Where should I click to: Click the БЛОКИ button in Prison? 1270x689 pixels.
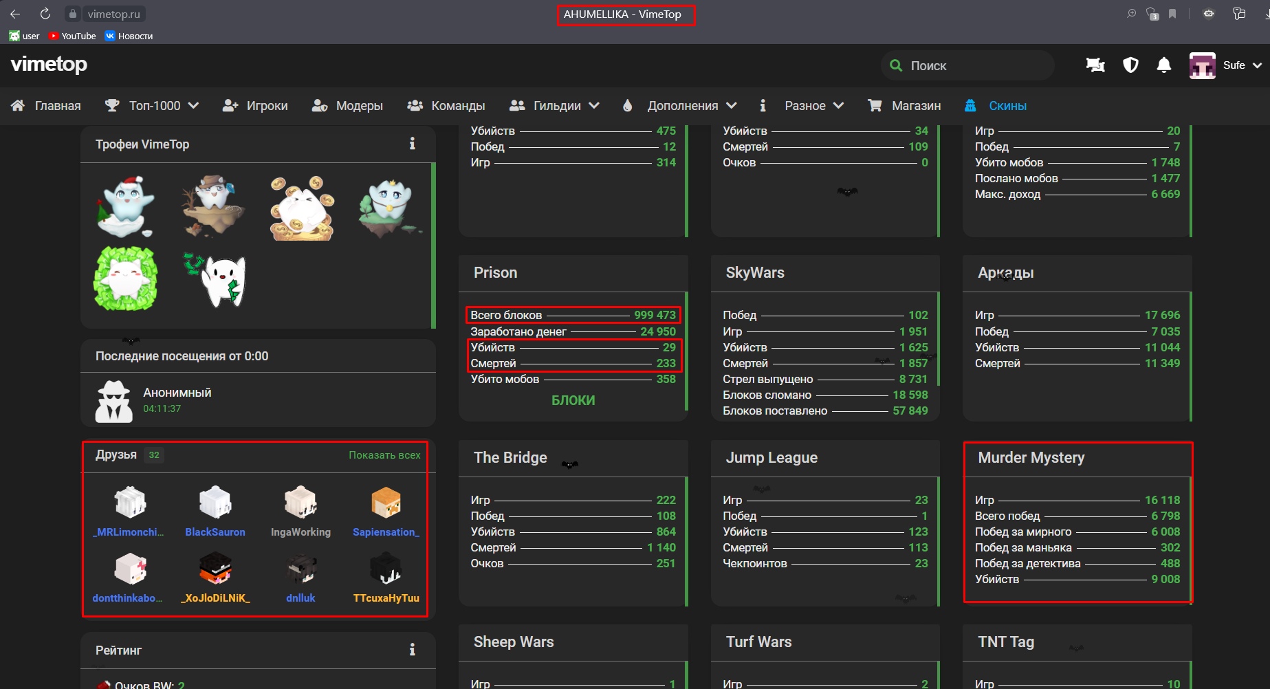click(x=573, y=400)
